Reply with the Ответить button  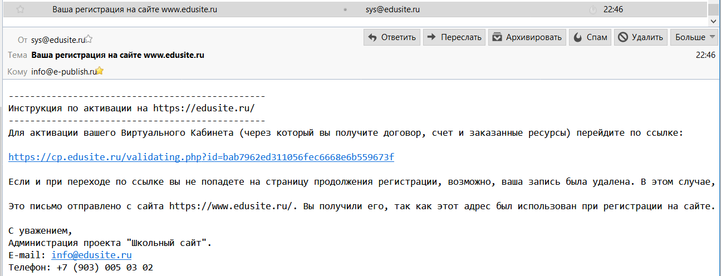[x=392, y=37]
